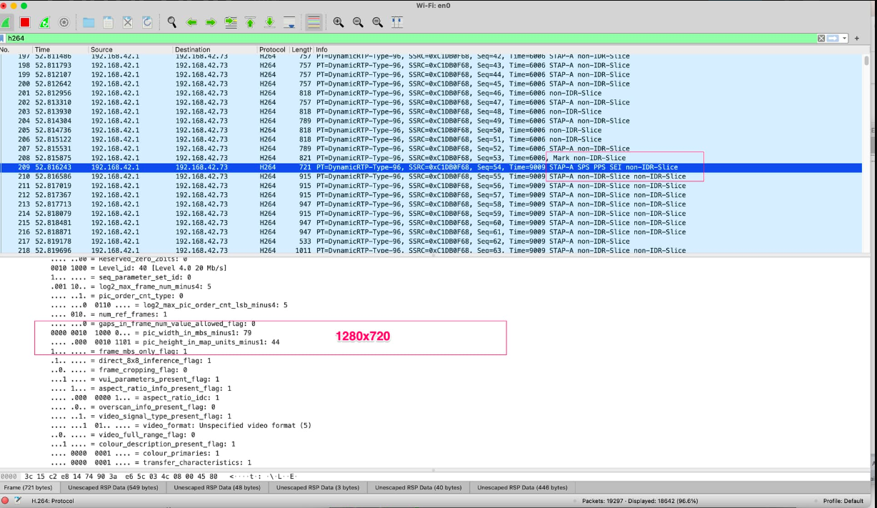The height and width of the screenshot is (508, 877).
Task: Jump to the last packet
Action: [x=270, y=22]
